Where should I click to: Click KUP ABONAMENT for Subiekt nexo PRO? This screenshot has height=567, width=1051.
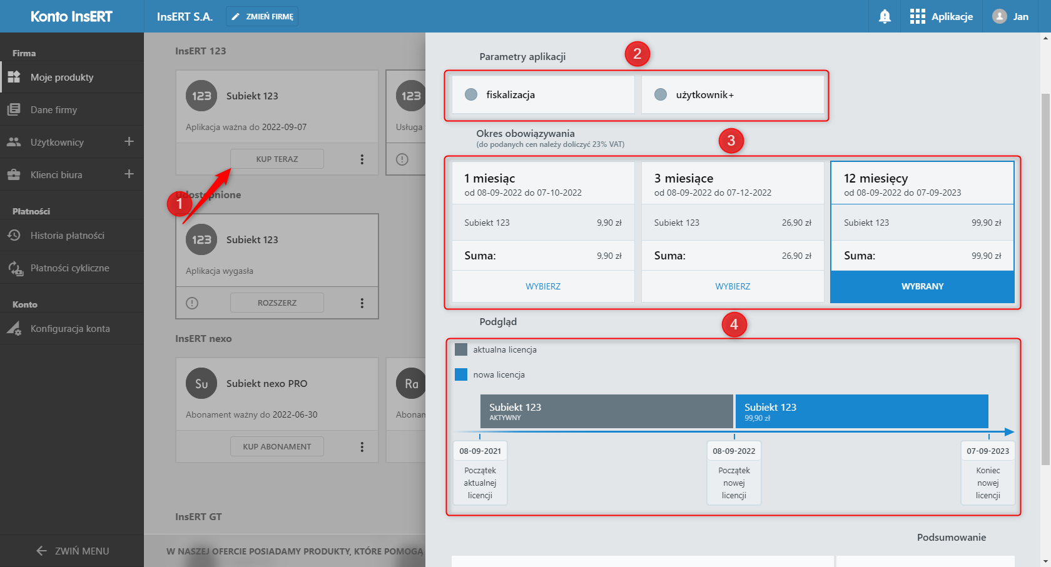click(x=277, y=446)
